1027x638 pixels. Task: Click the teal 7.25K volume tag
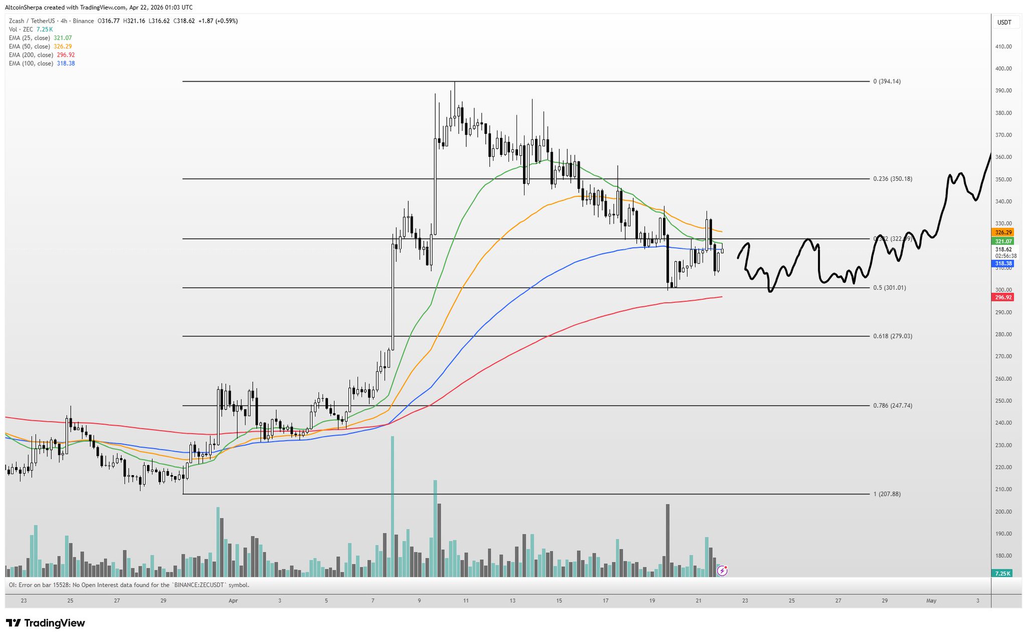pos(1003,573)
